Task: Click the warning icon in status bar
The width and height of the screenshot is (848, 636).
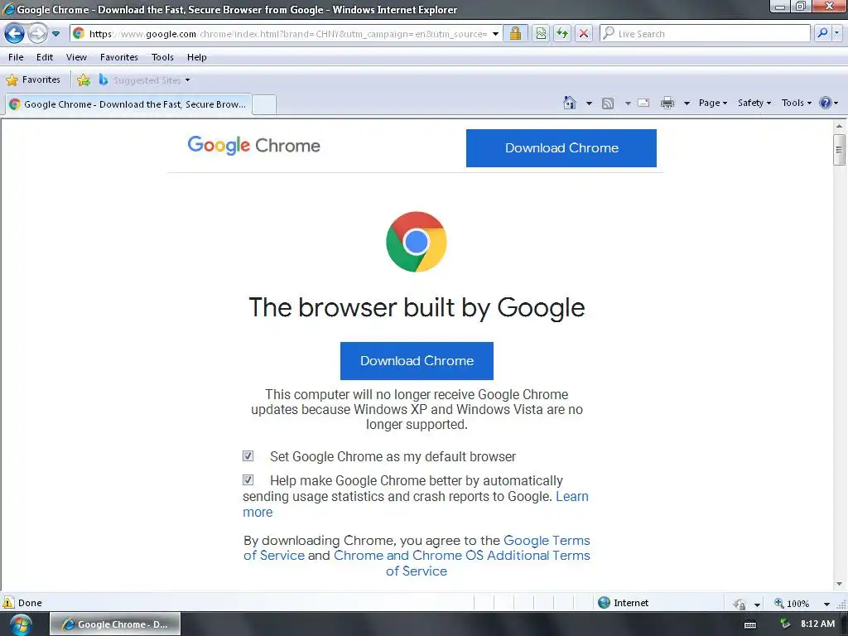Action: pos(8,603)
